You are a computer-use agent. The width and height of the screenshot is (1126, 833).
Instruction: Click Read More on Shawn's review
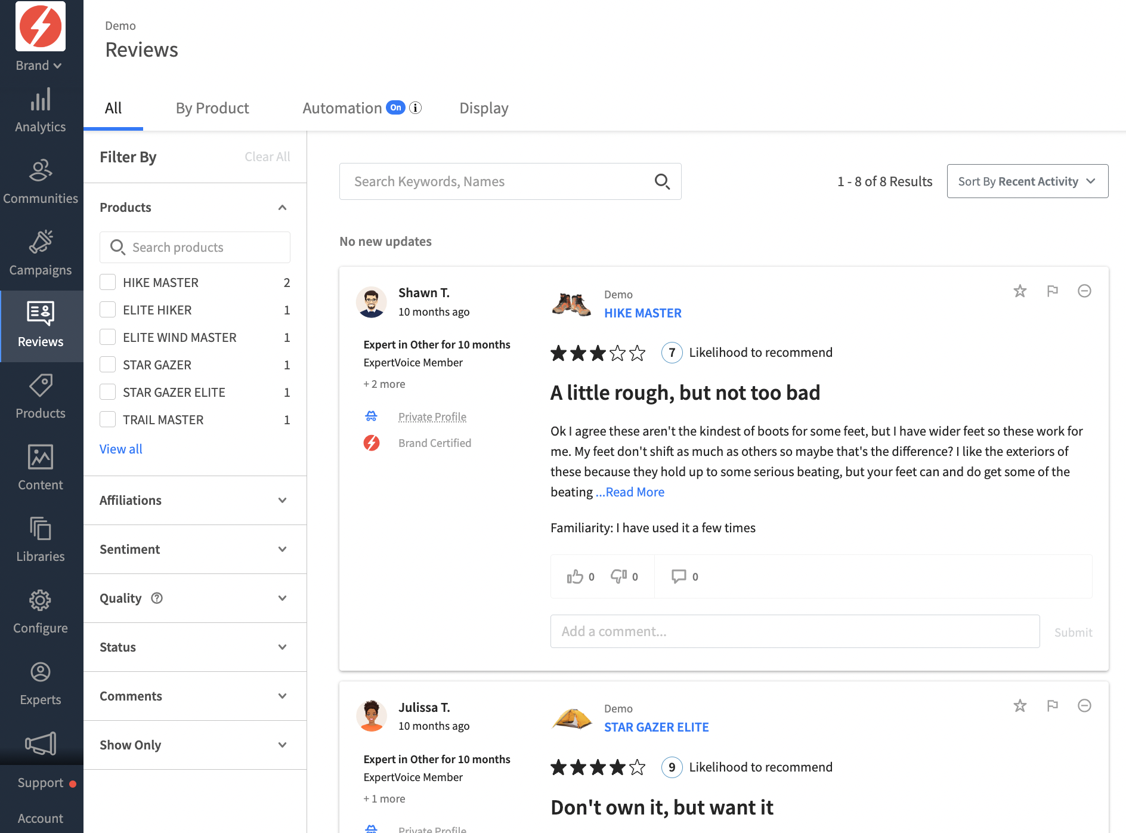click(x=630, y=492)
